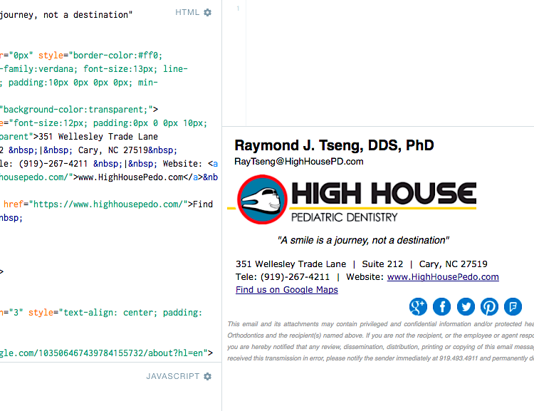Click the Twitter social icon
The width and height of the screenshot is (534, 411).
click(466, 306)
